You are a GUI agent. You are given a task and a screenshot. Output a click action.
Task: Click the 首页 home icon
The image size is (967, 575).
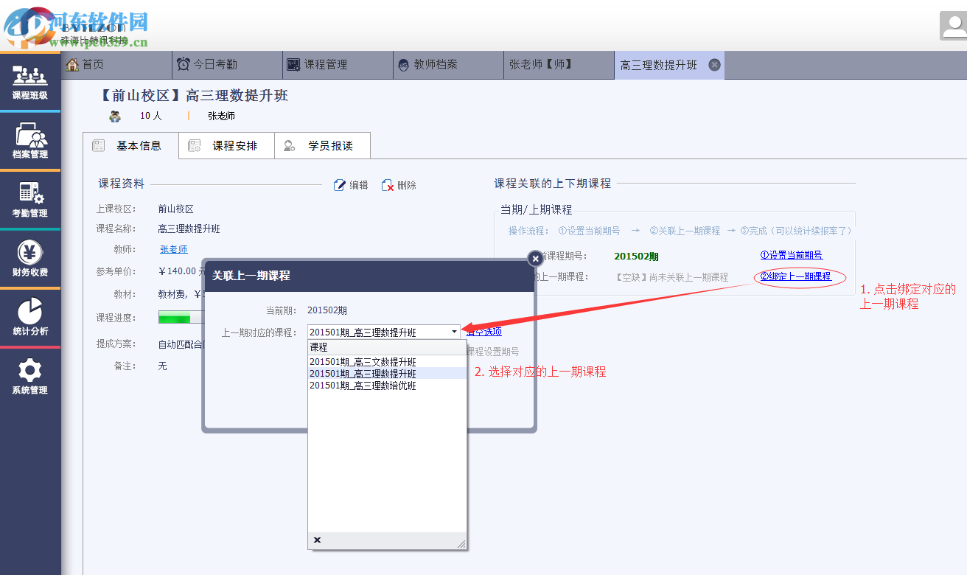pos(72,65)
